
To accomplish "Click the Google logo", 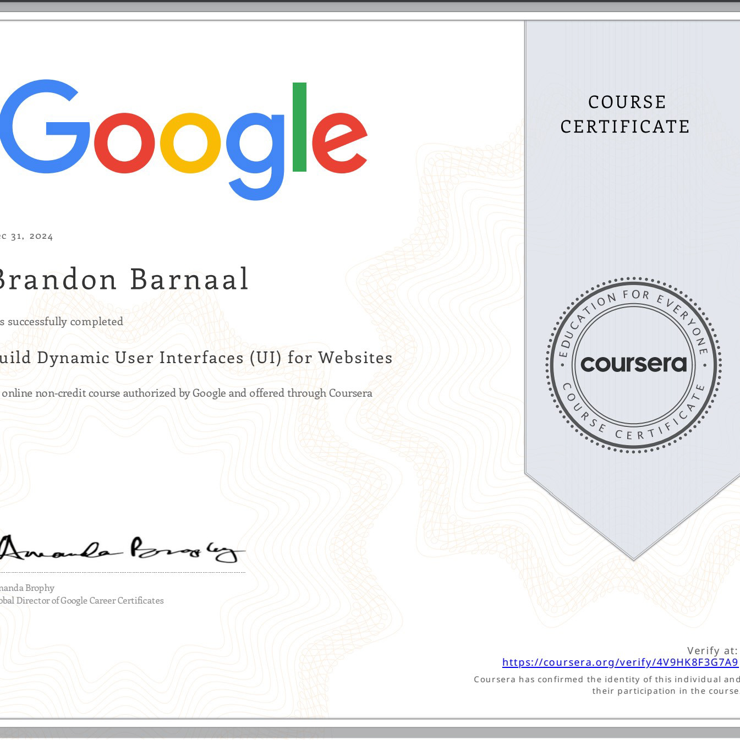I will [183, 140].
